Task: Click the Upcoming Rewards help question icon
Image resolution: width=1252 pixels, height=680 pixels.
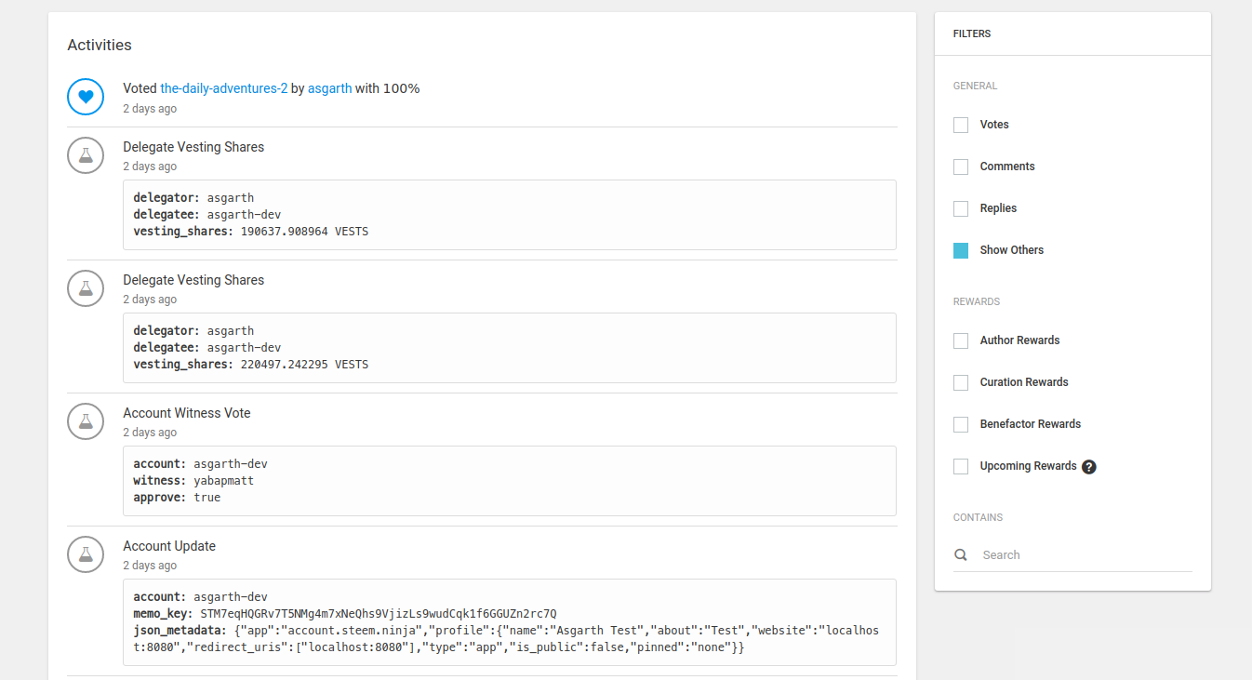Action: click(x=1089, y=467)
